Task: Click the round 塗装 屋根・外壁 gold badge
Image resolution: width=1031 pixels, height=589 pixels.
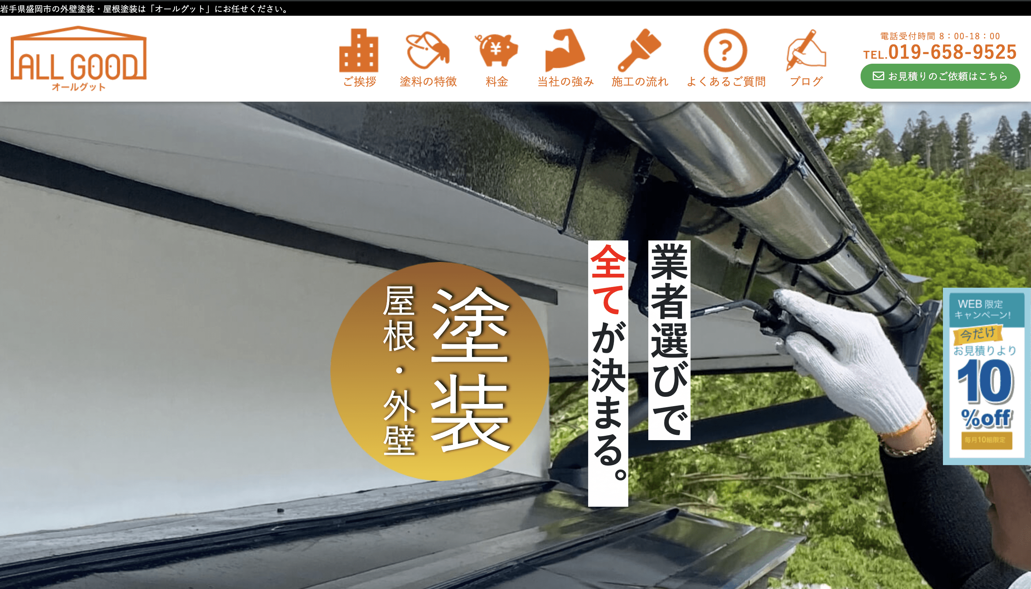Action: click(440, 371)
